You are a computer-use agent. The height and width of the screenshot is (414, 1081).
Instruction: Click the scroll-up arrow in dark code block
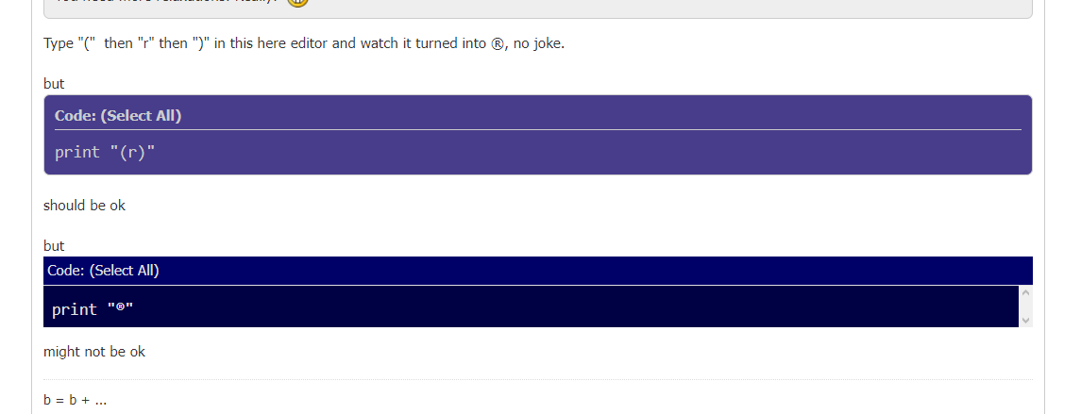(1025, 292)
